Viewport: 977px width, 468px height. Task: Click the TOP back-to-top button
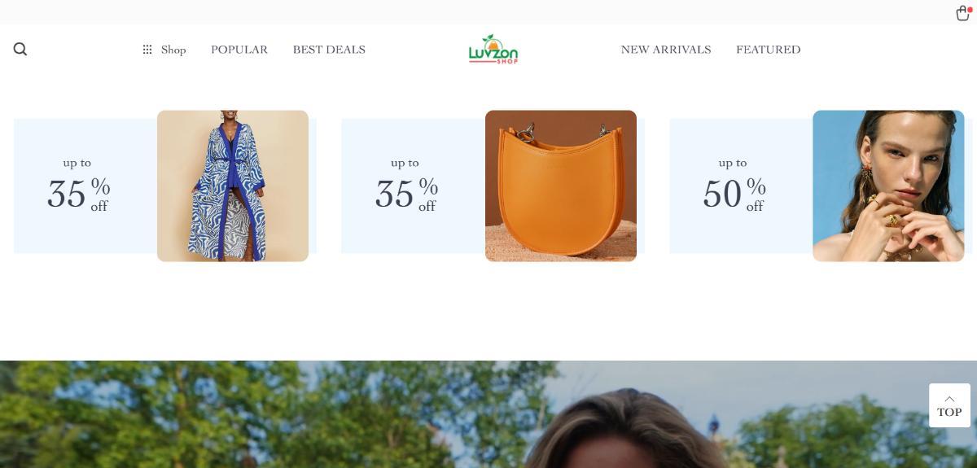point(949,405)
